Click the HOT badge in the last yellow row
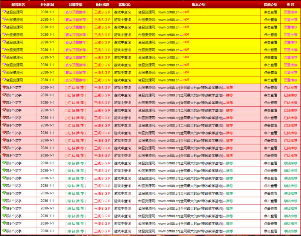The width and height of the screenshot is (301, 236). coord(186,80)
